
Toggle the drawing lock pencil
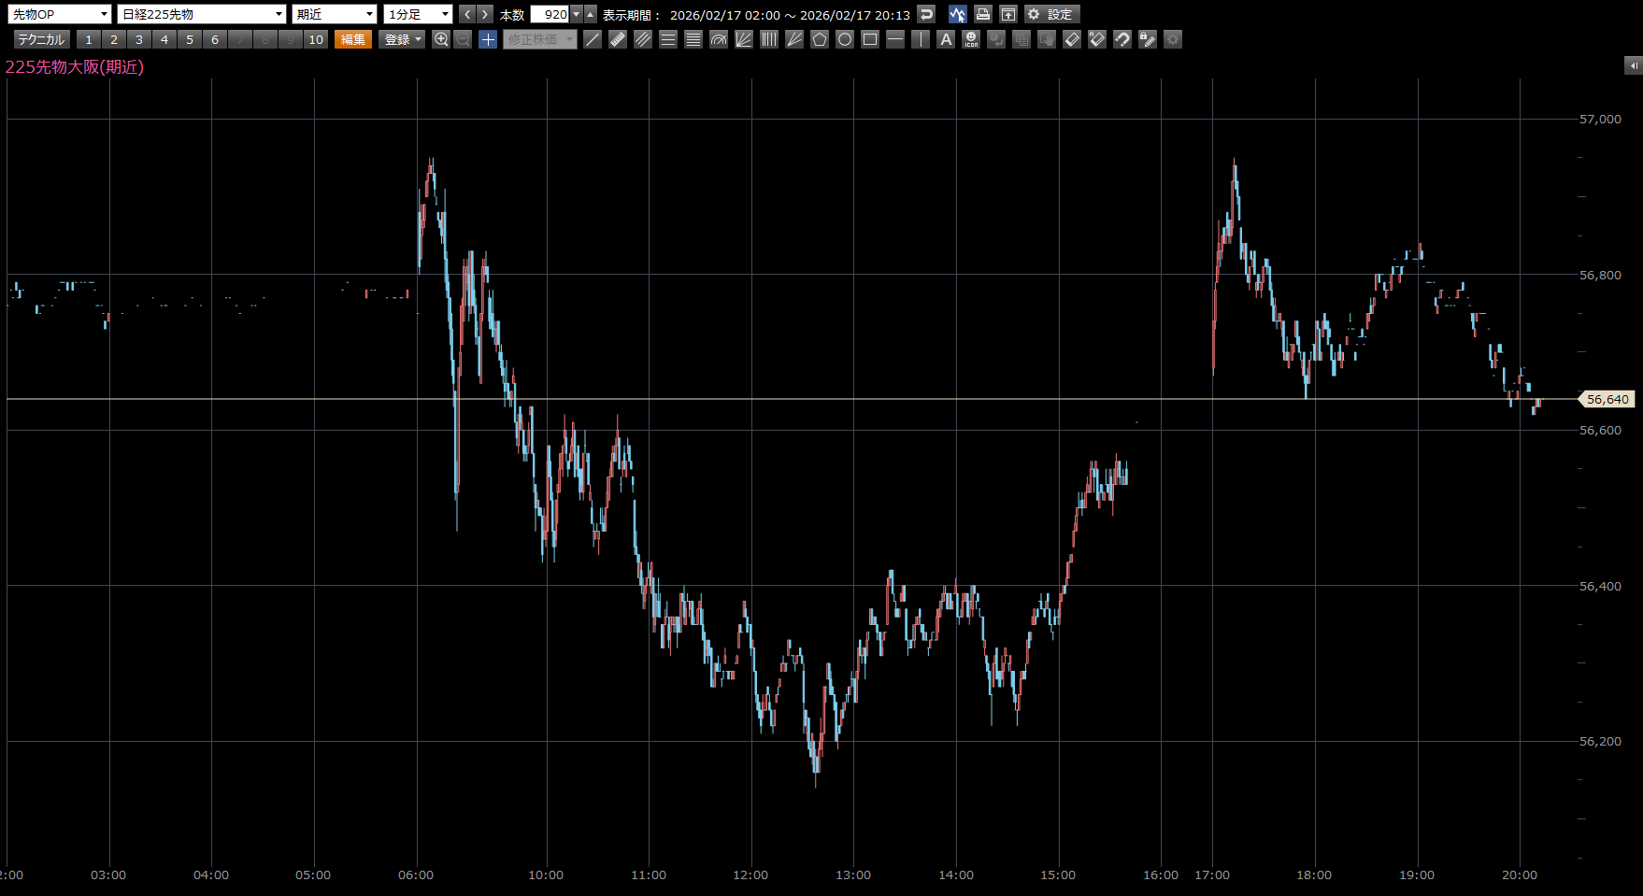(1148, 39)
